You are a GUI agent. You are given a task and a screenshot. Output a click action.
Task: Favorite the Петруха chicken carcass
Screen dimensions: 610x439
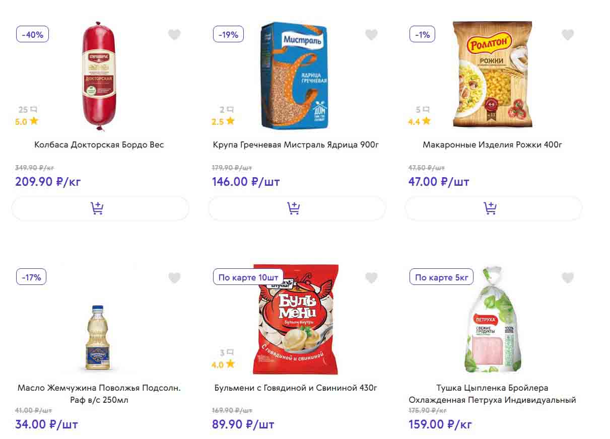[x=568, y=278]
